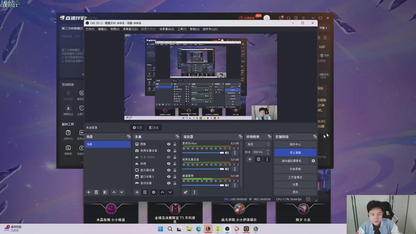Image resolution: width=416 pixels, height=234 pixels.
Task: Remove the selected source with the trash icon
Action: pos(145,192)
